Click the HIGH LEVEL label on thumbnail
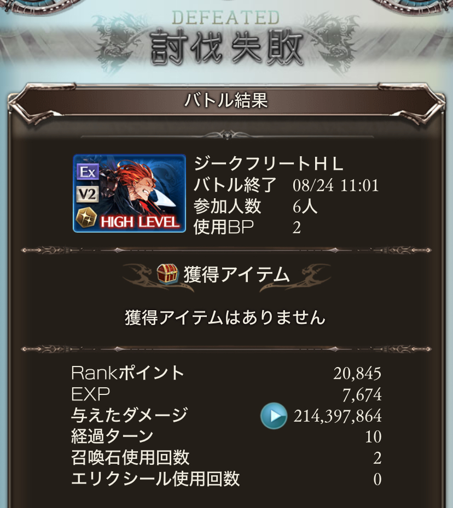453x508 pixels. click(x=140, y=222)
